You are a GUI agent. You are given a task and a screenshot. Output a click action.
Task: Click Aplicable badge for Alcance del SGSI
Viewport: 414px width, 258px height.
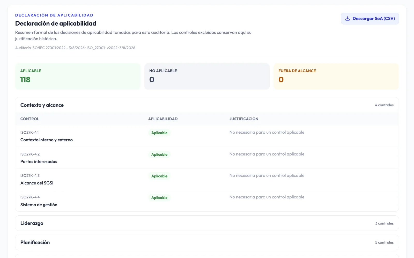click(x=159, y=176)
